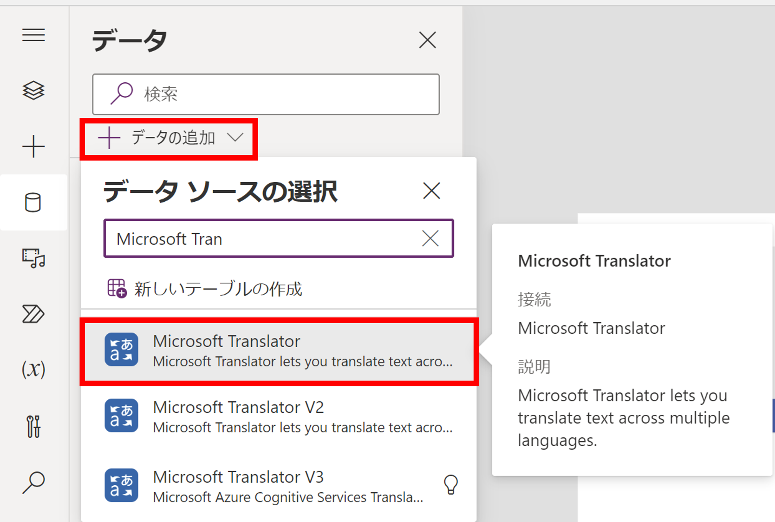The height and width of the screenshot is (522, 775).
Task: Open the データ panel close button
Action: pyautogui.click(x=427, y=40)
